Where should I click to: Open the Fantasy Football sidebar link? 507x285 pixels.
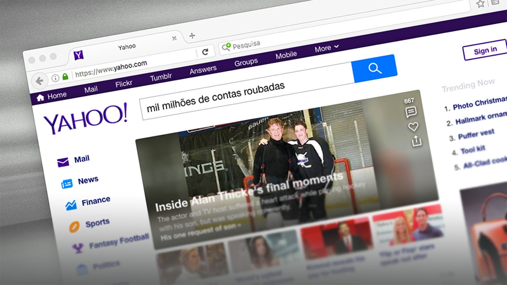point(119,241)
